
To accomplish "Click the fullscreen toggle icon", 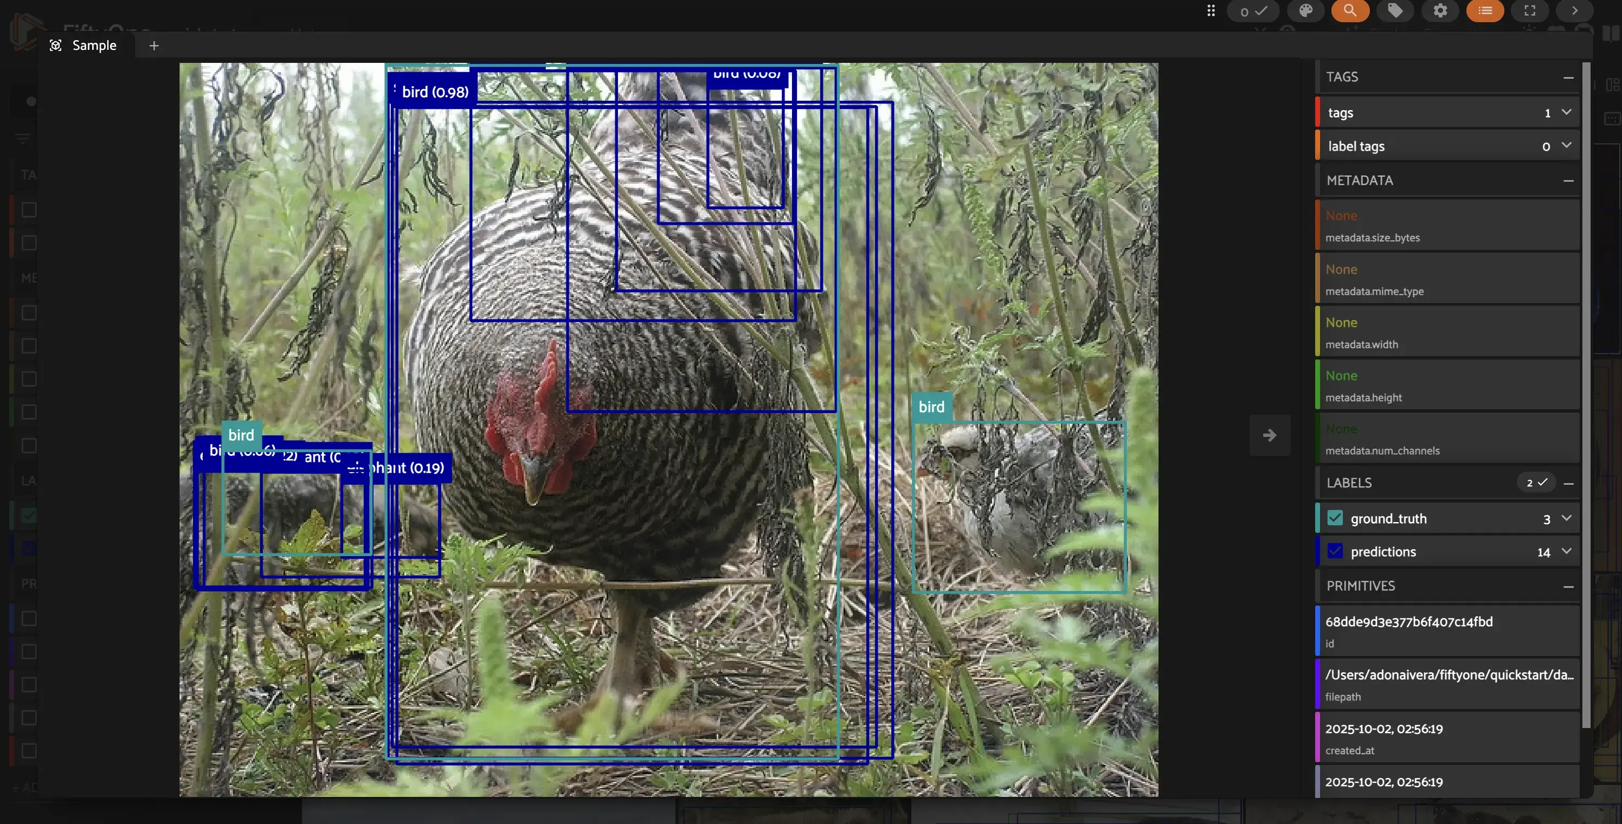I will tap(1529, 11).
